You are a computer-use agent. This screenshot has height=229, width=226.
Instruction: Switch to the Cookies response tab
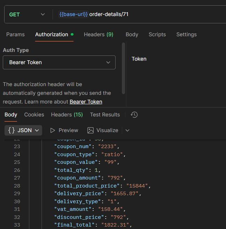click(34, 115)
